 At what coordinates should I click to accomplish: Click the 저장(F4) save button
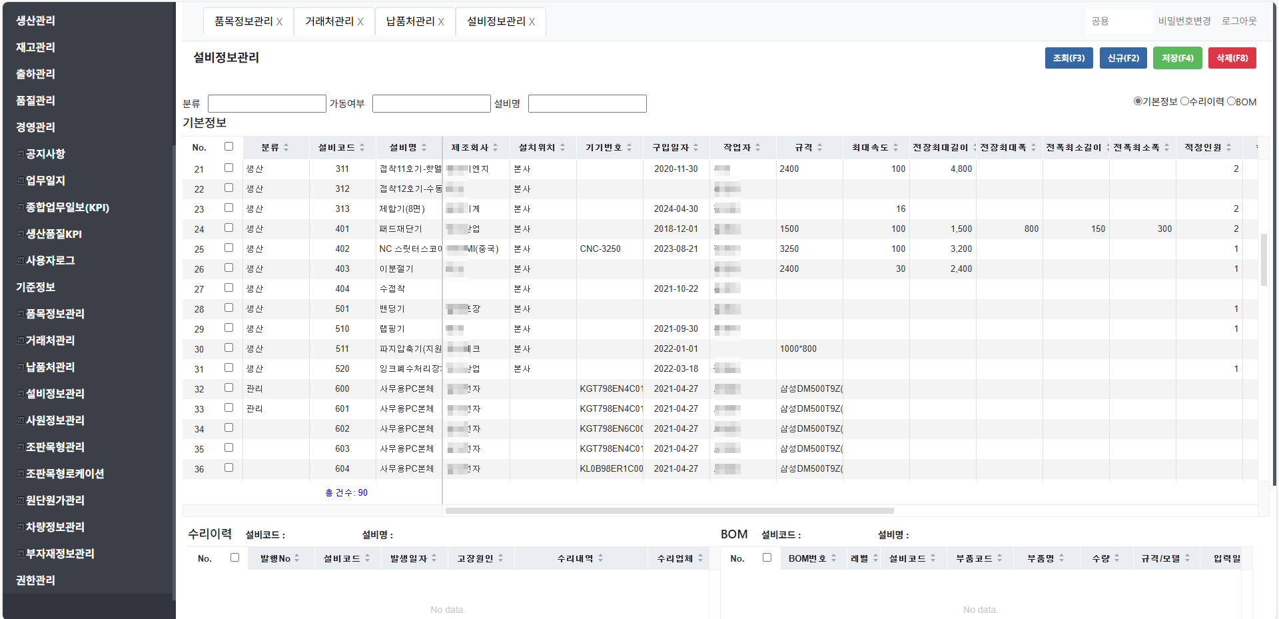tap(1178, 58)
